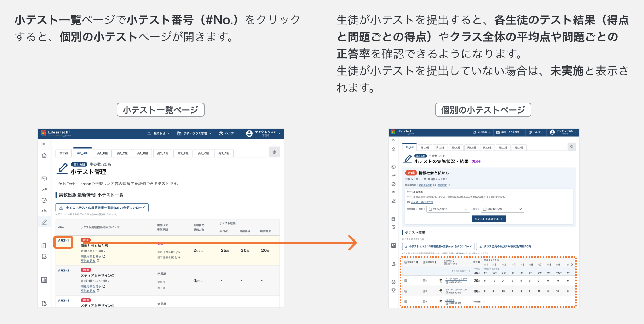
Task: Select 高3_A組 tab on list page
Action: click(224, 153)
